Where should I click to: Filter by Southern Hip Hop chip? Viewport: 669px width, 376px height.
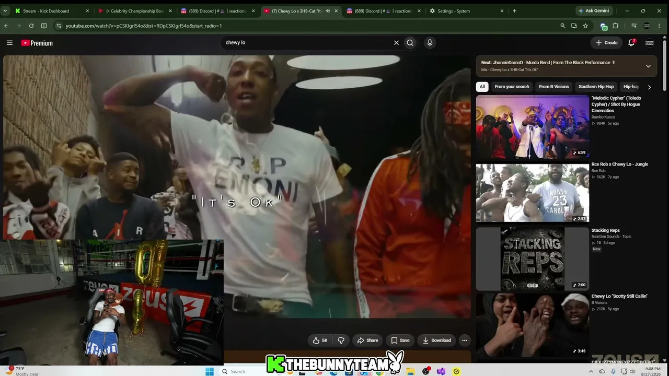click(x=596, y=87)
